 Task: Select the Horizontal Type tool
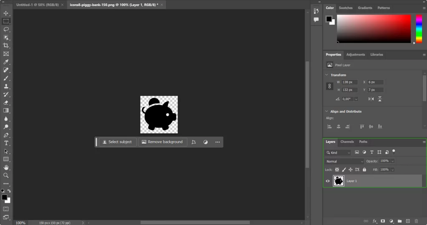[6, 143]
